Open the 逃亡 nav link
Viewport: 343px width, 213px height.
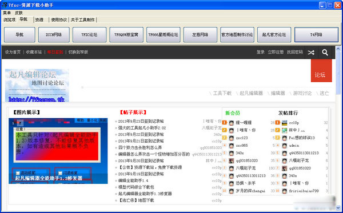(324, 93)
